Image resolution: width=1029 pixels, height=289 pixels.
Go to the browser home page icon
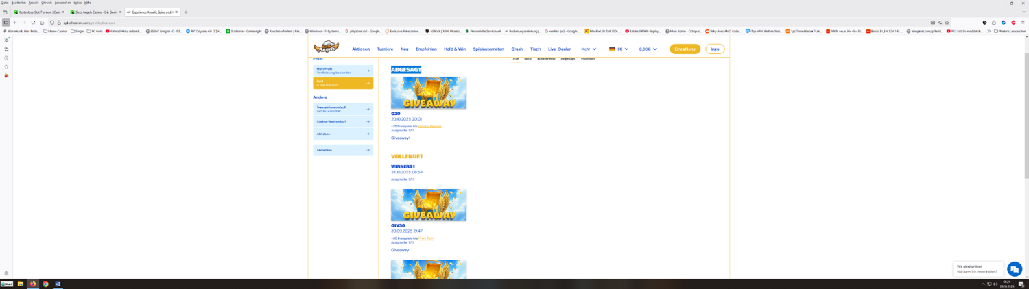click(x=42, y=23)
